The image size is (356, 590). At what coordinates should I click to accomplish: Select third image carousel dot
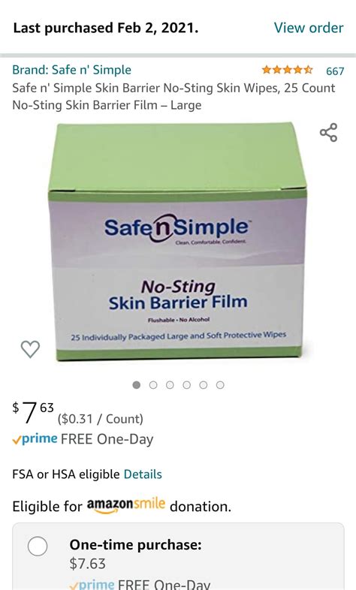[x=170, y=385]
